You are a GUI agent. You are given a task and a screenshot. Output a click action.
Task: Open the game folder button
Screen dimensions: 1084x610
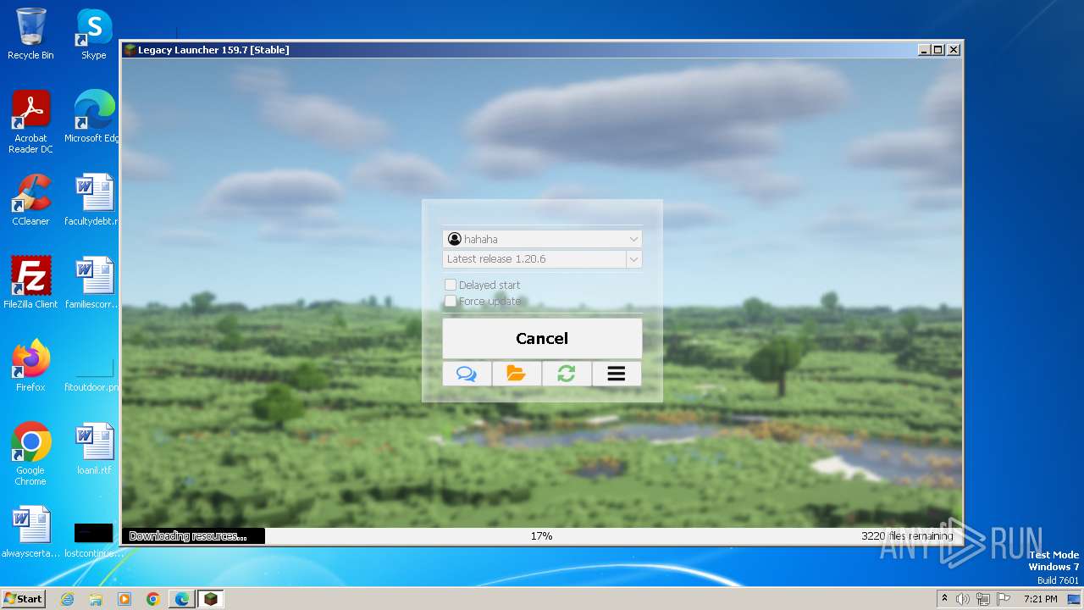[517, 374]
